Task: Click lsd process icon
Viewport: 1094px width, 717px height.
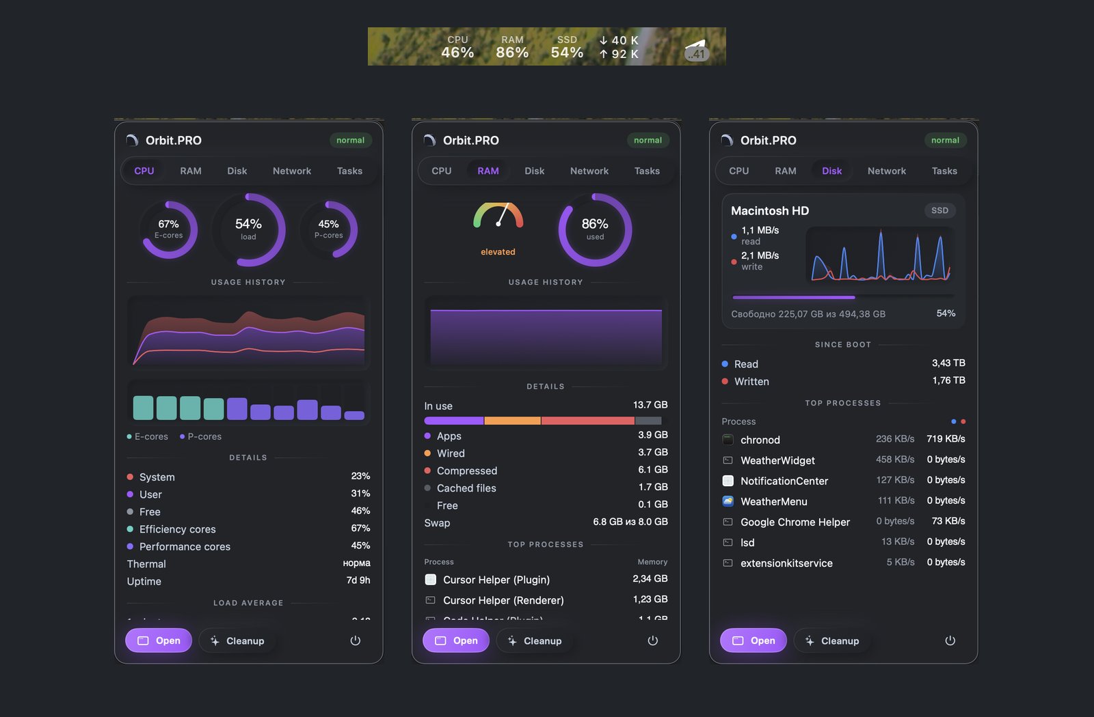Action: [728, 542]
